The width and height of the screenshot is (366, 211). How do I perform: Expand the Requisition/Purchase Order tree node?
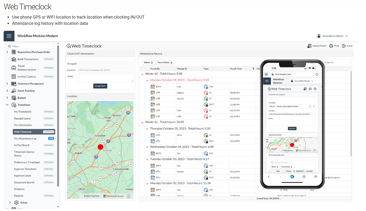7,52
